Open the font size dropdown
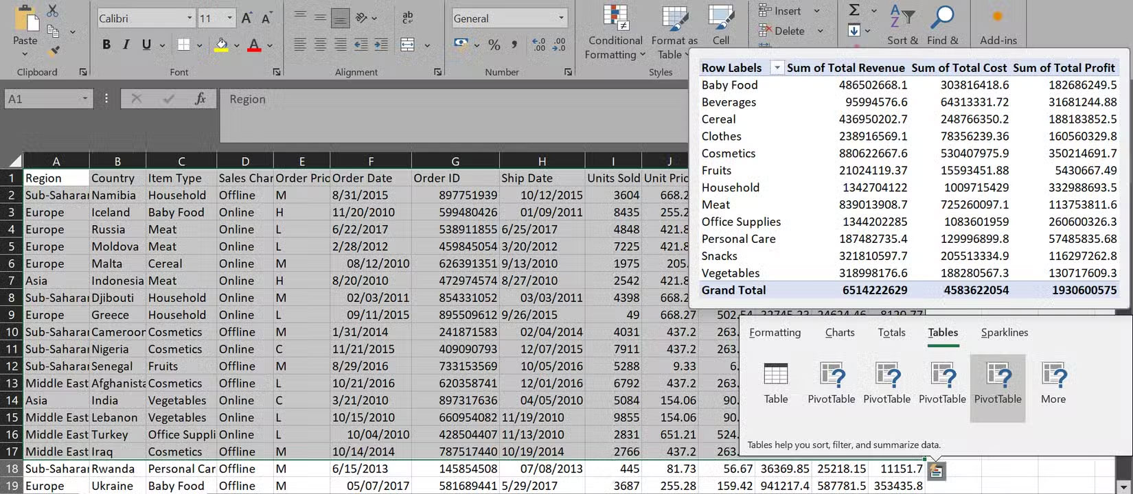The height and width of the screenshot is (494, 1133). point(230,19)
